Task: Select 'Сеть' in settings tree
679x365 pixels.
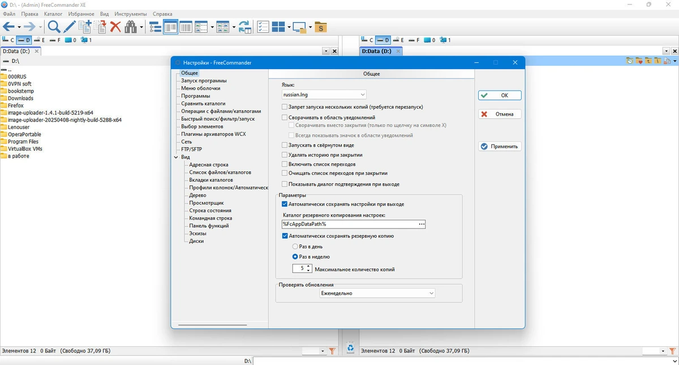Action: [186, 142]
